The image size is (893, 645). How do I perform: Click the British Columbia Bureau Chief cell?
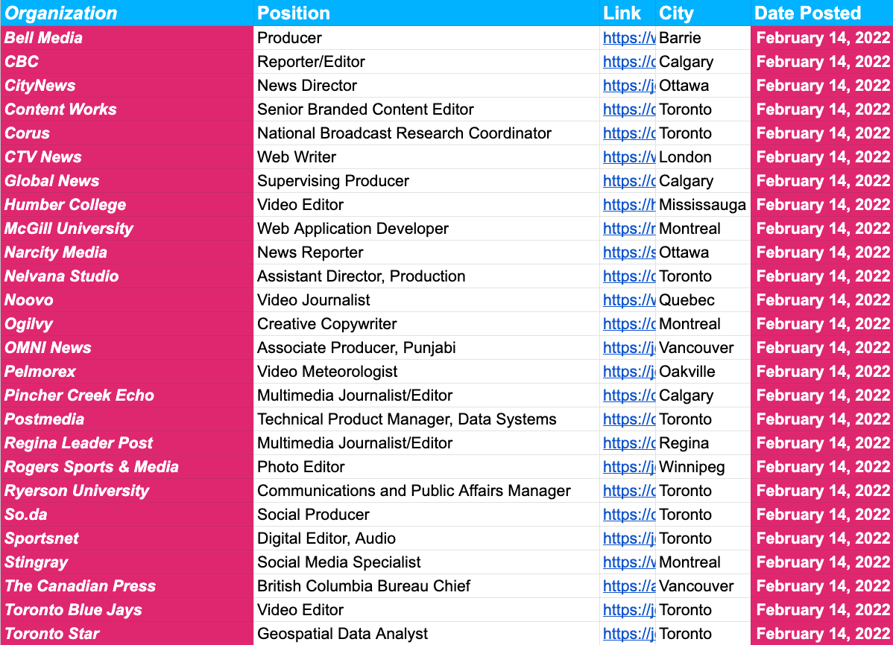point(426,586)
